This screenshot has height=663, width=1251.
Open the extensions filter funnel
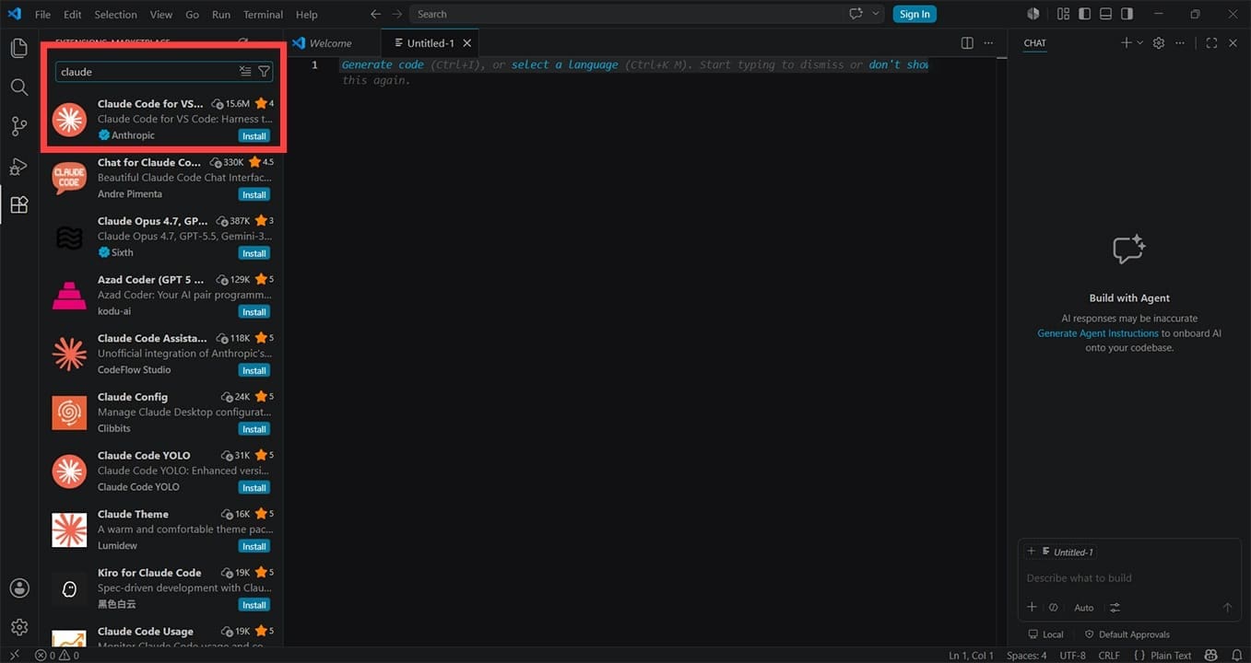(264, 72)
